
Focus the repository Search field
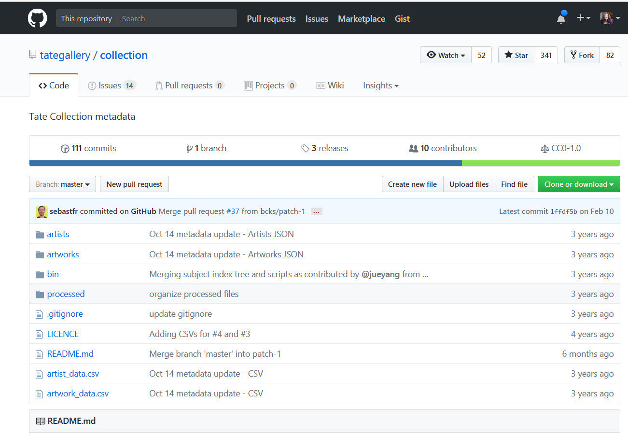pyautogui.click(x=177, y=18)
